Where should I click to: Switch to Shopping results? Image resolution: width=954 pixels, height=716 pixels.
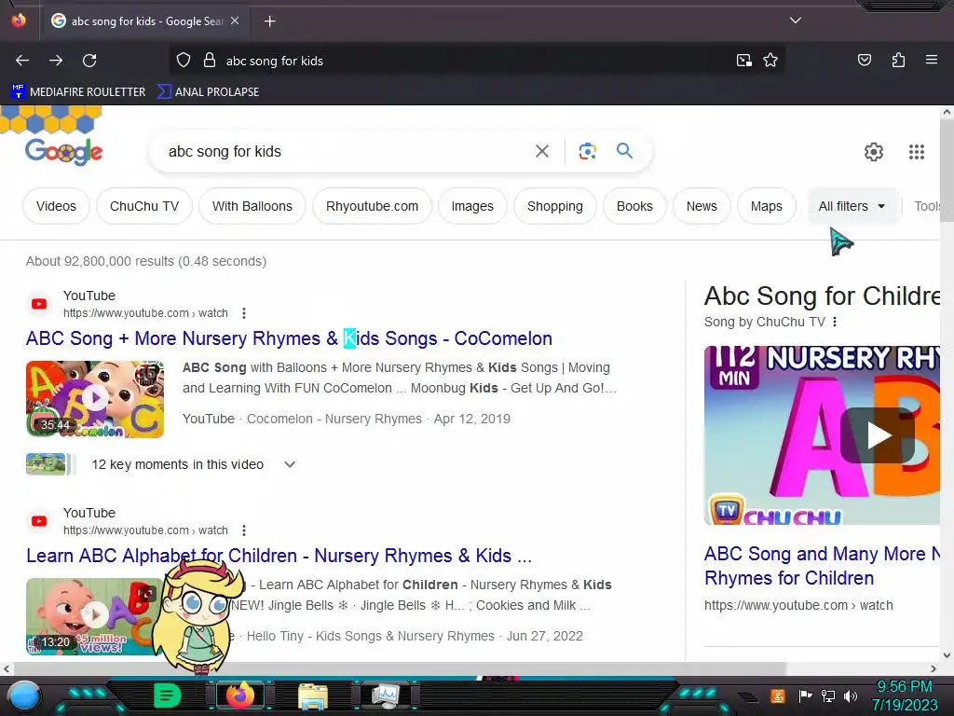click(x=555, y=206)
